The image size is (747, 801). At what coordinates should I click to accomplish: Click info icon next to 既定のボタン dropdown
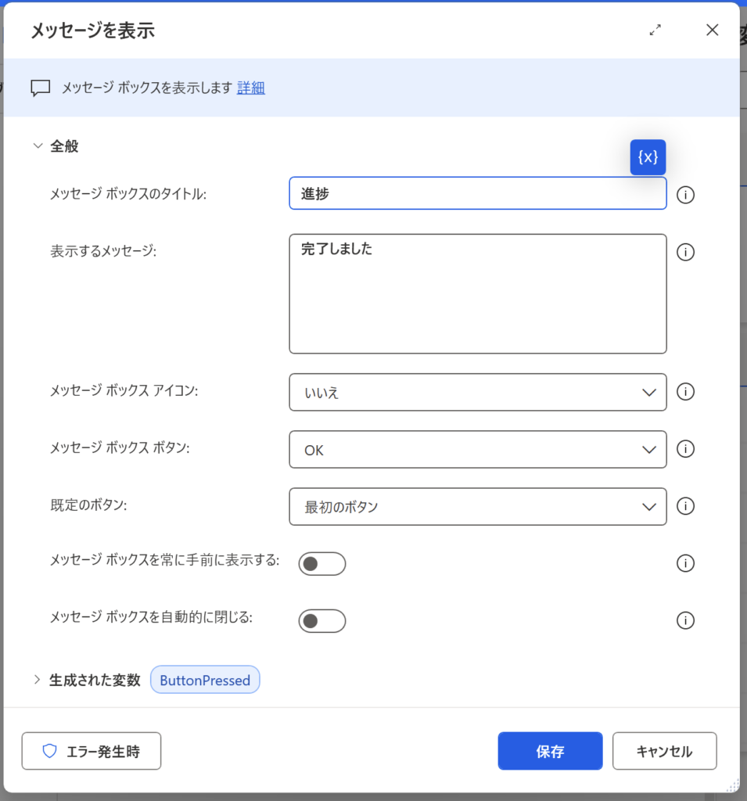point(685,506)
